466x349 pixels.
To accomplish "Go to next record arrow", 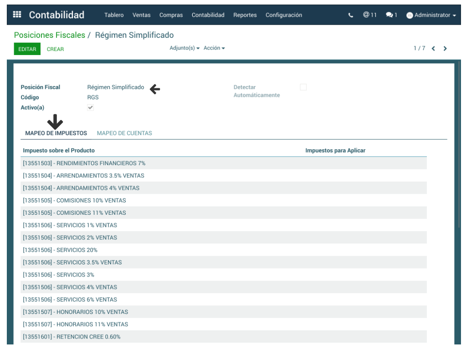I will coord(445,49).
